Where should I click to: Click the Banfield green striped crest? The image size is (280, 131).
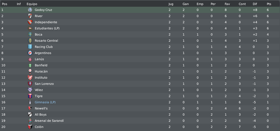coord(30,65)
